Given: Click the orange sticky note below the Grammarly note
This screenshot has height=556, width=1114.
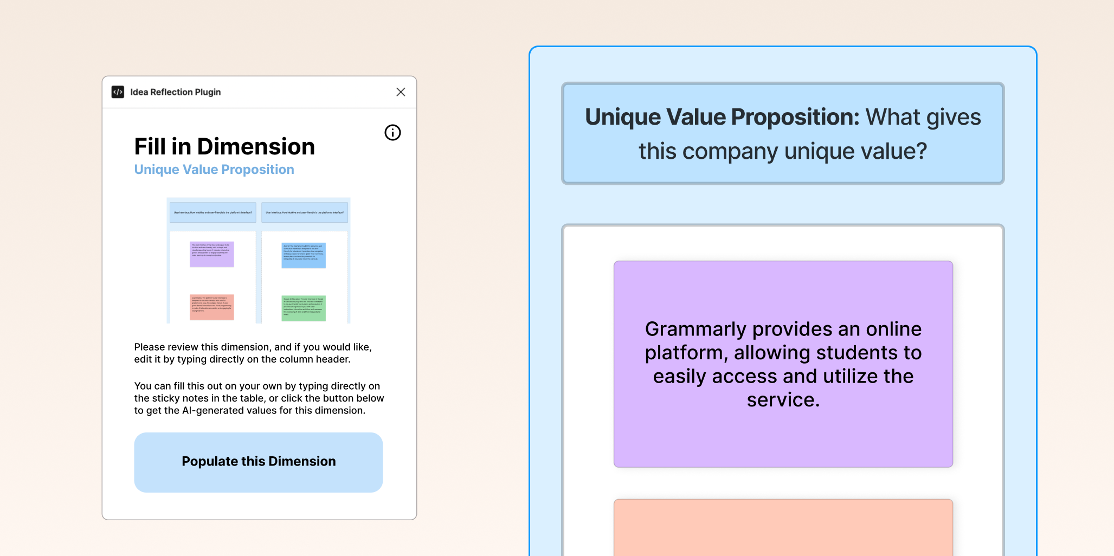Looking at the screenshot, I should (x=783, y=528).
